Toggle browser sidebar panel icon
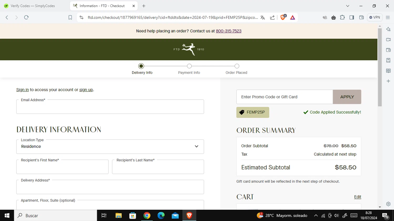394x221 pixels. point(352,18)
